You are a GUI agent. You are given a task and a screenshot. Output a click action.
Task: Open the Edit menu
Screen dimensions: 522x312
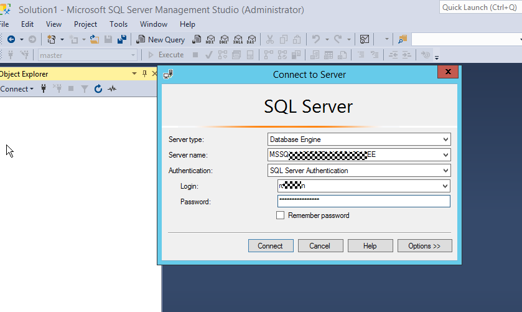click(27, 24)
